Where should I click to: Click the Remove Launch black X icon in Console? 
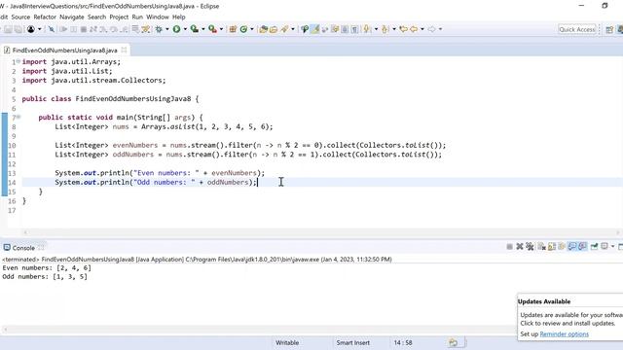coord(520,246)
